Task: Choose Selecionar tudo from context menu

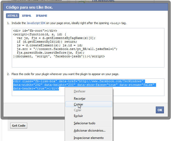Action: point(84,123)
